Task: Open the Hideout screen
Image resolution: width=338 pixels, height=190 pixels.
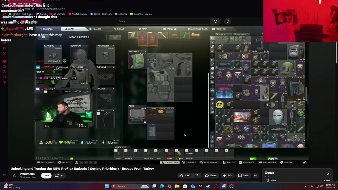Action: (65, 163)
